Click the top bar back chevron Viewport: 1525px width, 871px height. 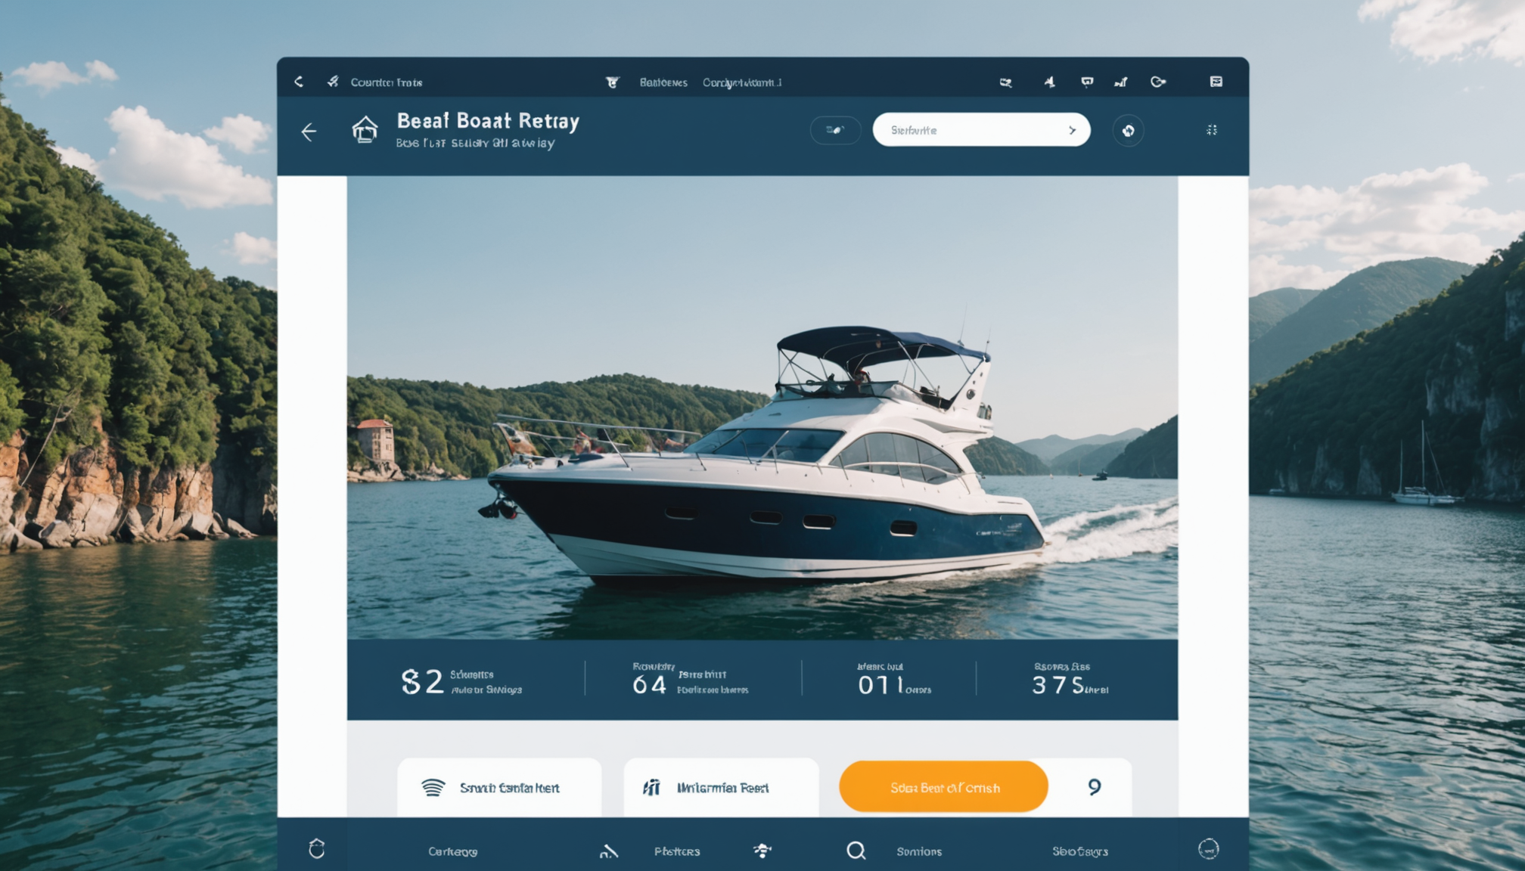(299, 82)
